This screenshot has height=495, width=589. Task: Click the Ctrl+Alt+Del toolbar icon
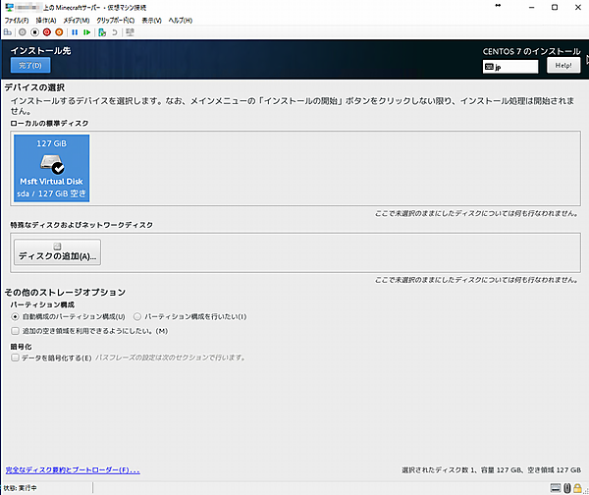coord(8,31)
